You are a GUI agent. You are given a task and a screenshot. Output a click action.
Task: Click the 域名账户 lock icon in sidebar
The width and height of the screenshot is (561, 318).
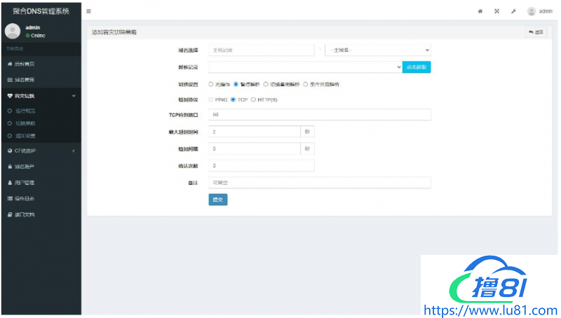tap(10, 167)
